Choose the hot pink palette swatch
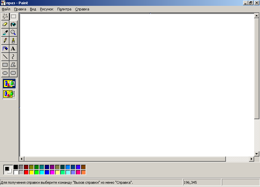This screenshot has height=187, width=260. pos(78,172)
